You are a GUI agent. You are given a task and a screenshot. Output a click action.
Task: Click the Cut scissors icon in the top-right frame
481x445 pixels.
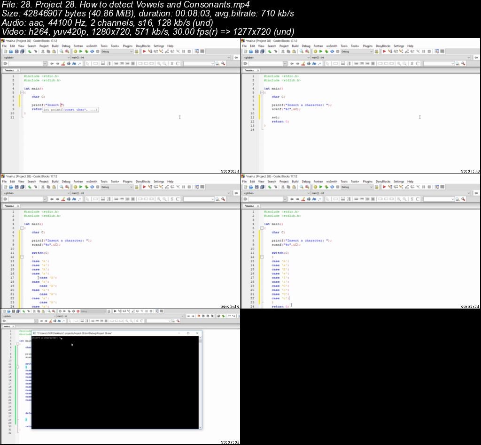[282, 51]
